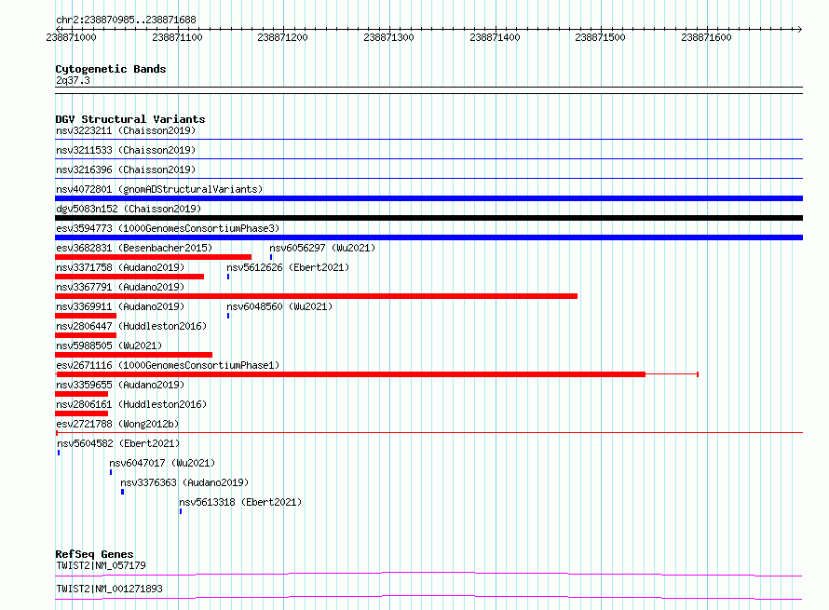
Task: Click the red nsv3359655 variant bar
Action: point(81,394)
